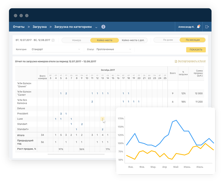Click the first breadcrumb double-arrow separator
The image size is (222, 182).
click(28, 27)
